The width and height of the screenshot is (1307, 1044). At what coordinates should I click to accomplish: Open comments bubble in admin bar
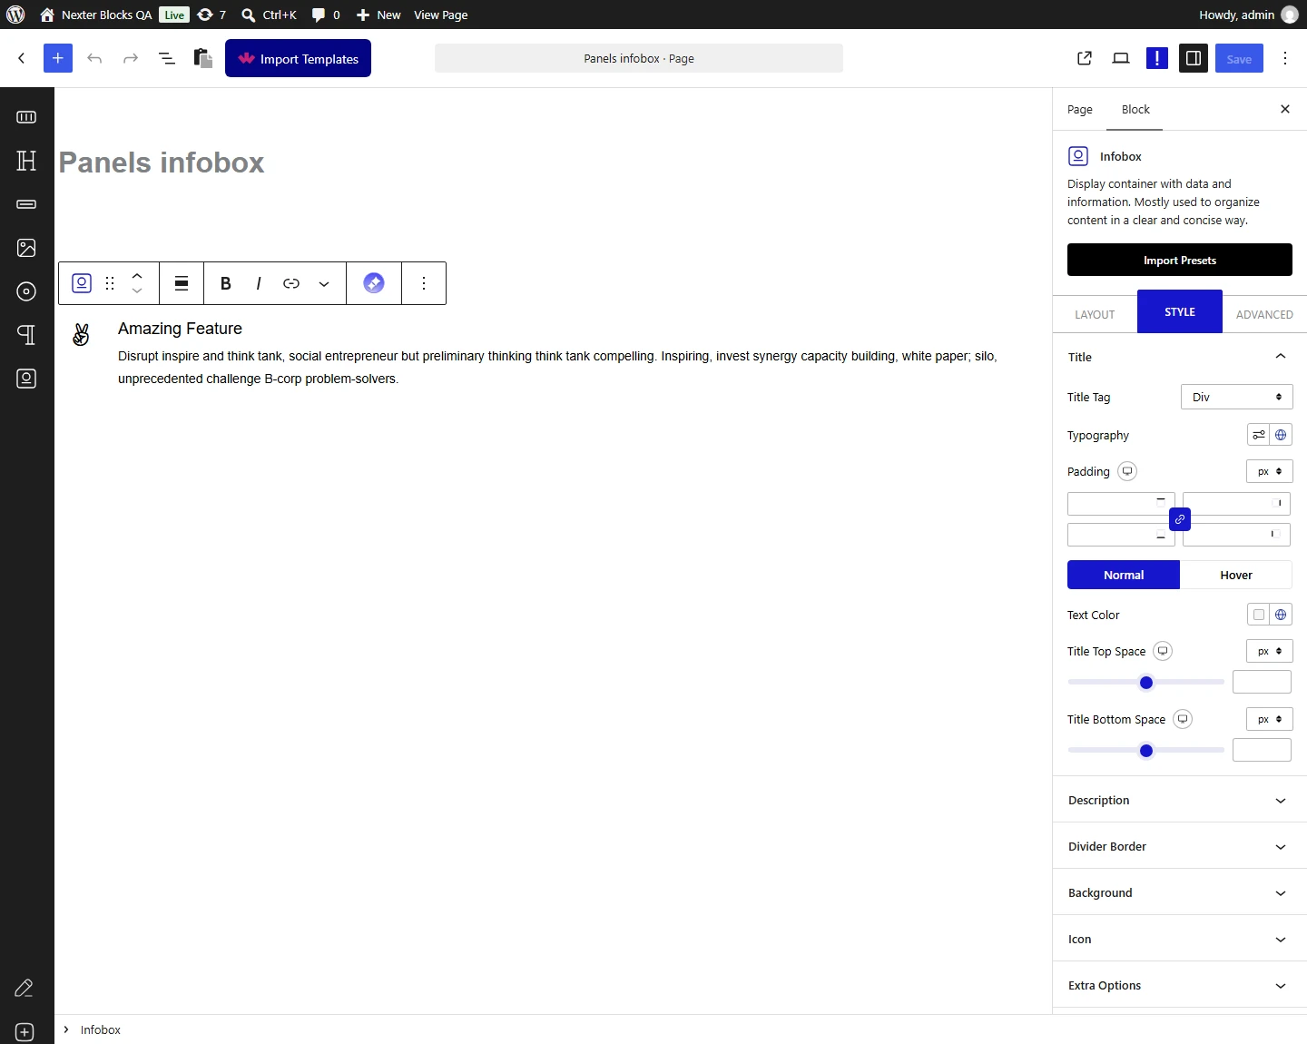pos(326,15)
